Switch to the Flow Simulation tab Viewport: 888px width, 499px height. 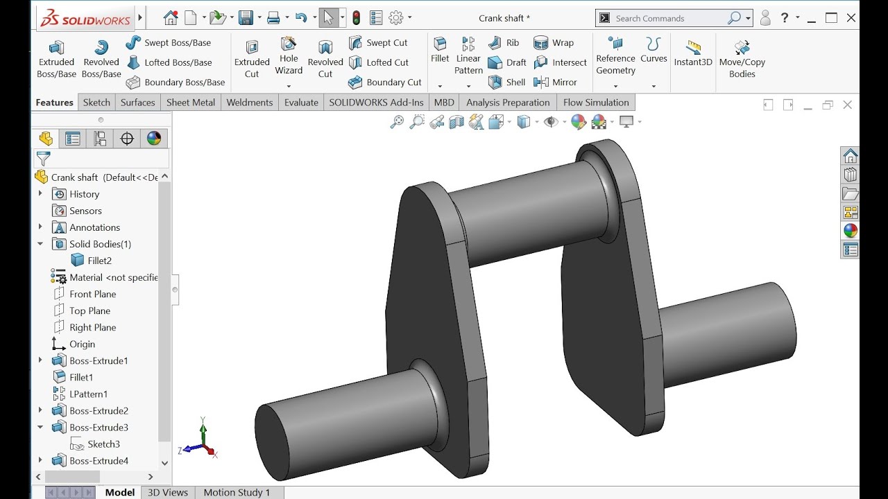tap(596, 103)
